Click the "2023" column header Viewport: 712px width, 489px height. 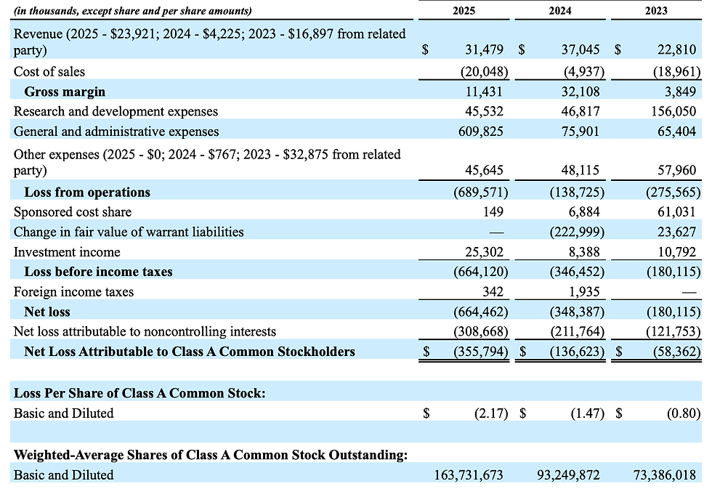656,10
